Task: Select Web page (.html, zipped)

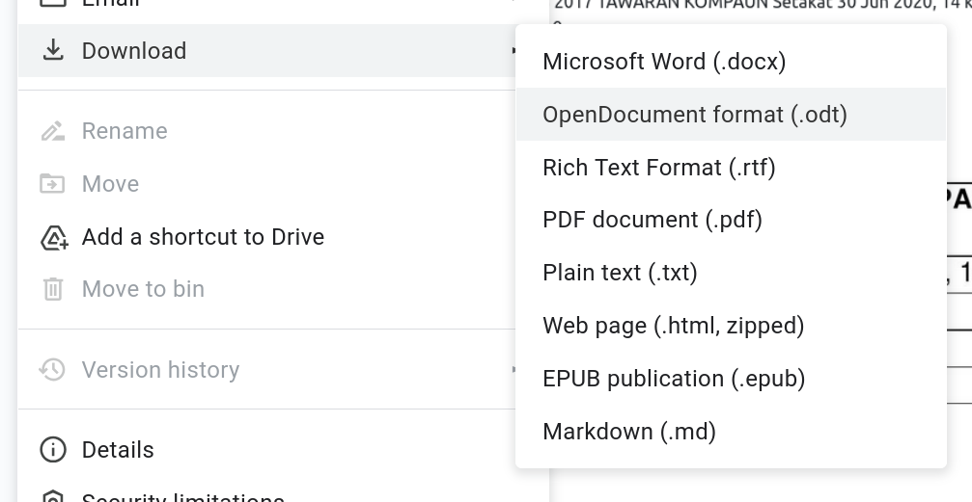Action: (x=674, y=326)
